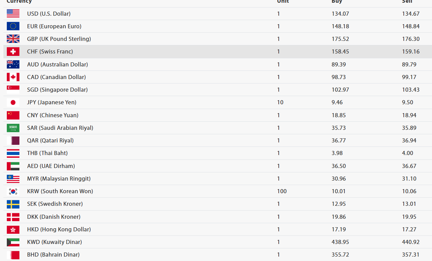The image size is (432, 261).
Task: Select MYR (Malaysian Ringgit) text
Action: [59, 179]
